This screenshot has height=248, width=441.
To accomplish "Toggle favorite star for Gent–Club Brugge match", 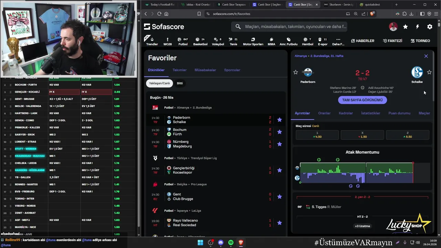I will pyautogui.click(x=279, y=197).
